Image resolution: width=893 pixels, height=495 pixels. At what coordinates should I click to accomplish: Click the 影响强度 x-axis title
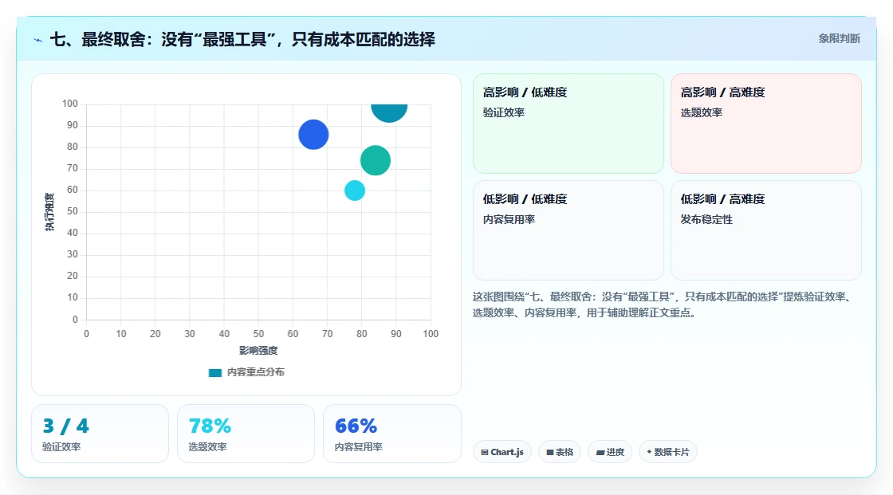tap(258, 350)
